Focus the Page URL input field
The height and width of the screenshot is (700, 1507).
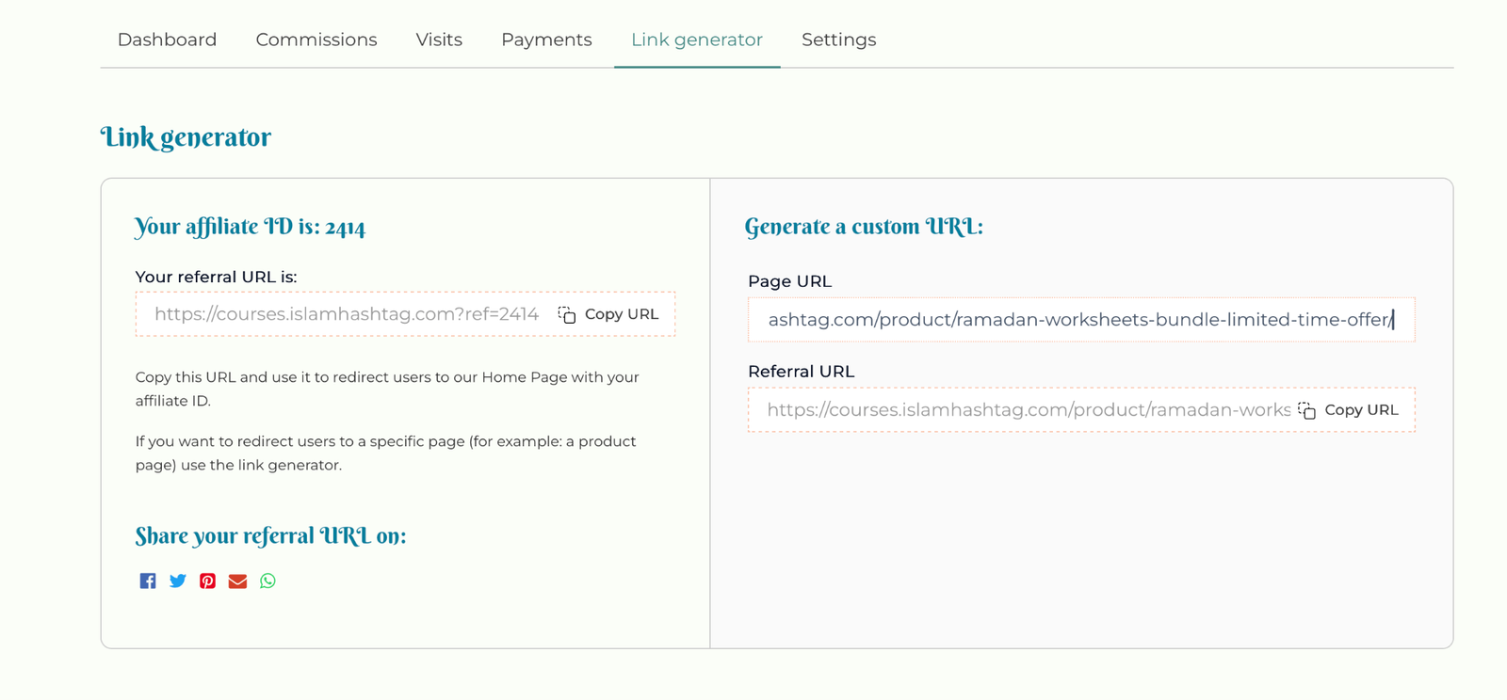click(1081, 320)
